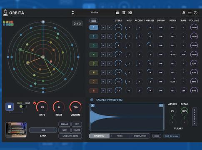Click the Orbita preset name field
This screenshot has width=202, height=150.
click(95, 12)
